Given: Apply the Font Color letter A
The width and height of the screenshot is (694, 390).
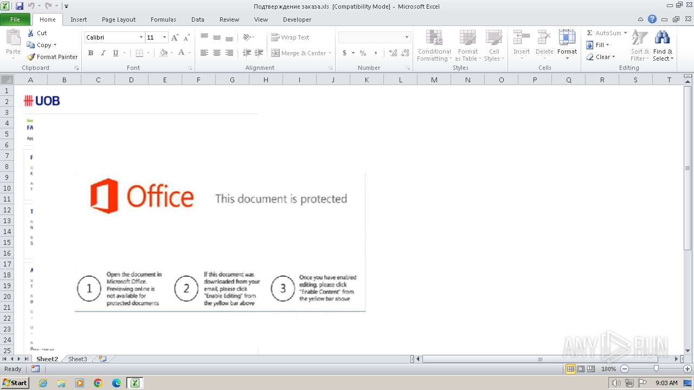Looking at the screenshot, I should click(181, 53).
